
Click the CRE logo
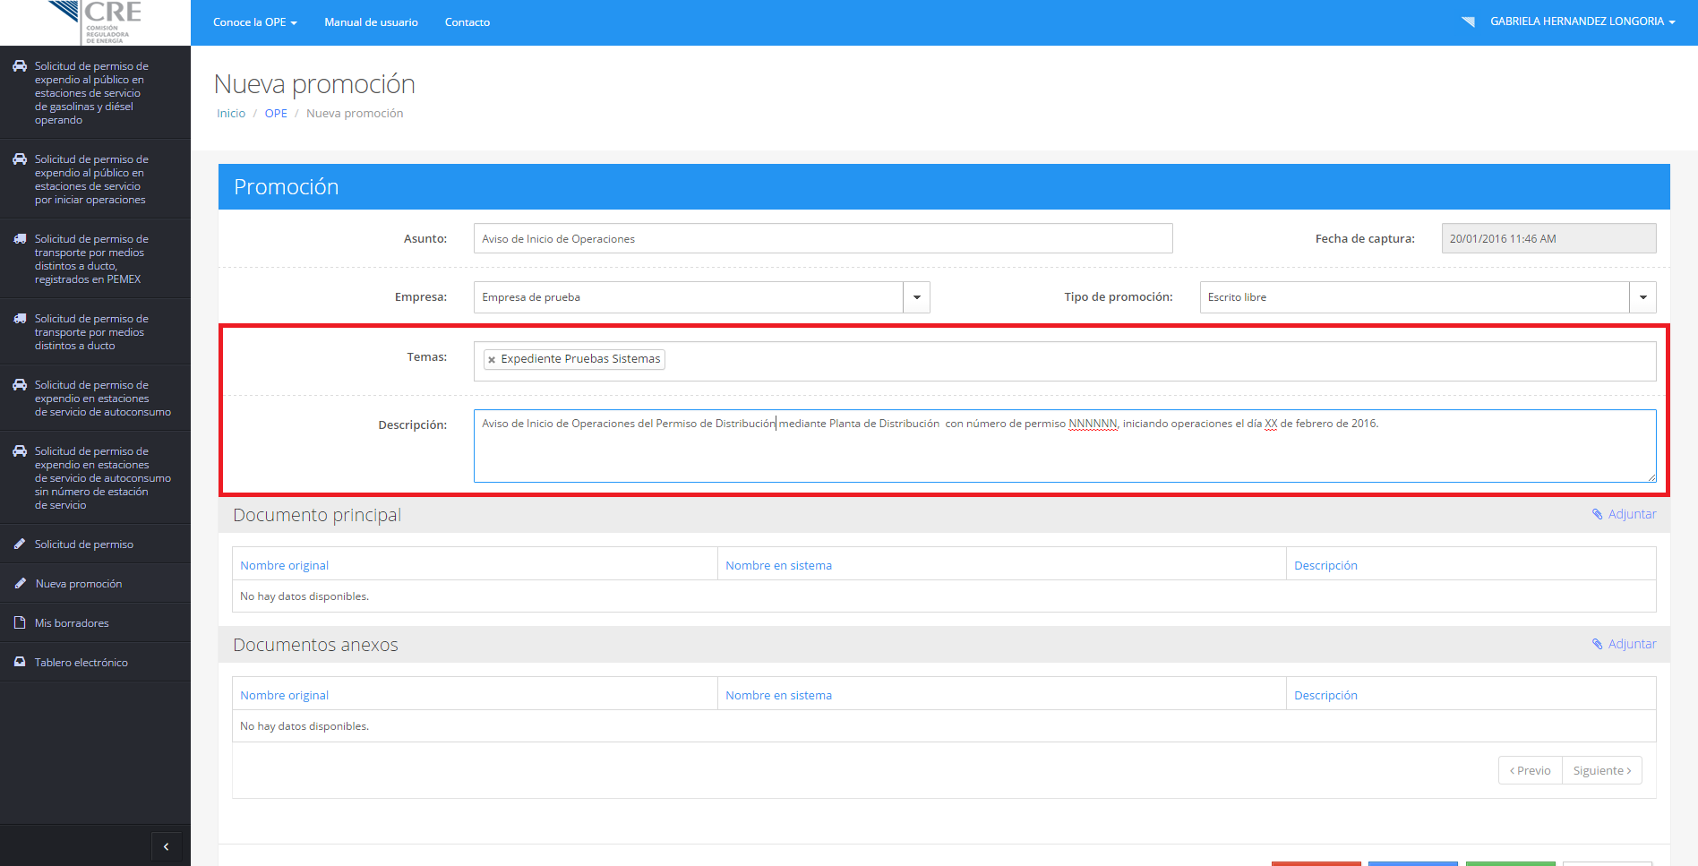95,21
